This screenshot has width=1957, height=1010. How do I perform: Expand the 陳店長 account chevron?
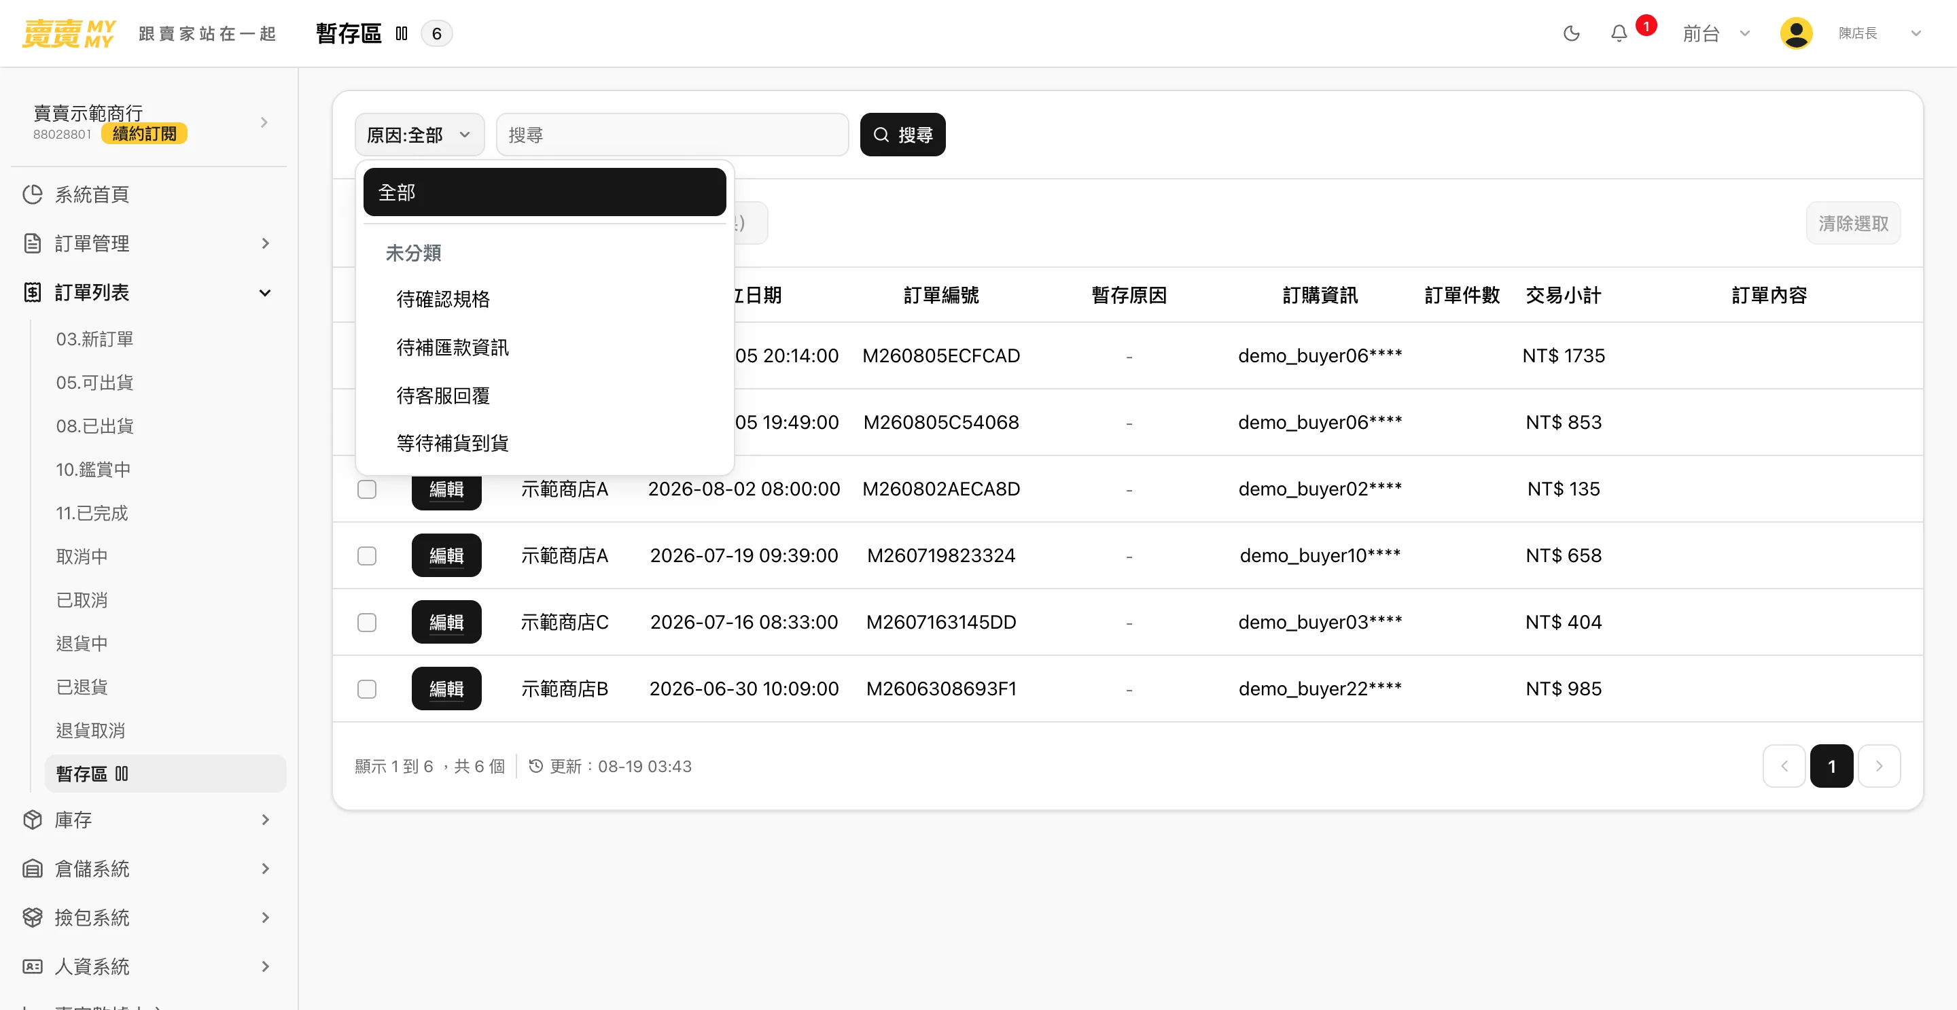[1916, 33]
